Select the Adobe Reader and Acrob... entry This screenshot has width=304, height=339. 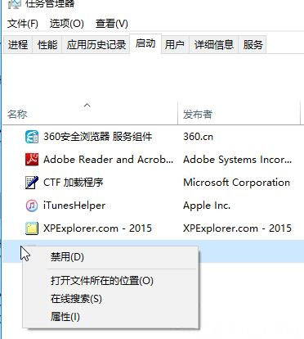(108, 160)
